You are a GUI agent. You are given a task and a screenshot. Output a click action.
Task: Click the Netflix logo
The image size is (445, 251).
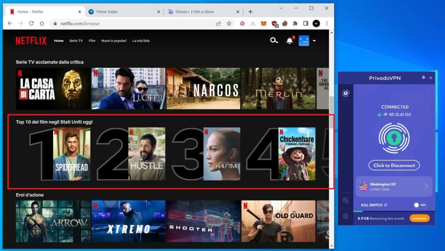pos(31,41)
